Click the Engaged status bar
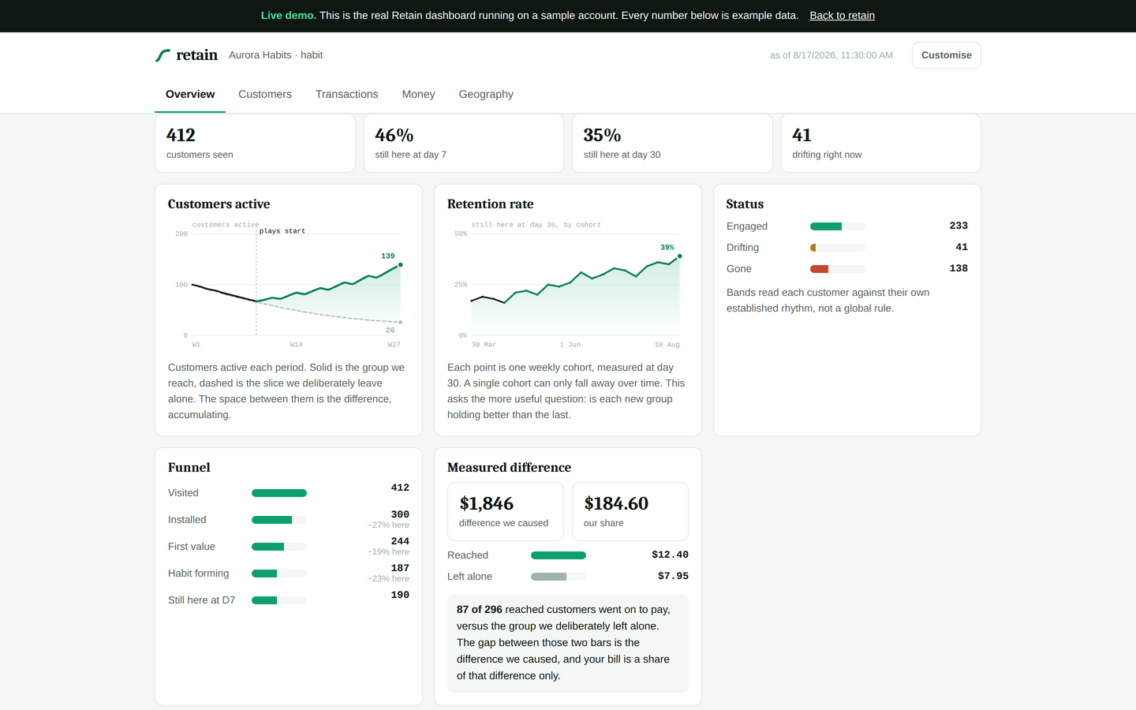1136x710 pixels. tap(838, 226)
